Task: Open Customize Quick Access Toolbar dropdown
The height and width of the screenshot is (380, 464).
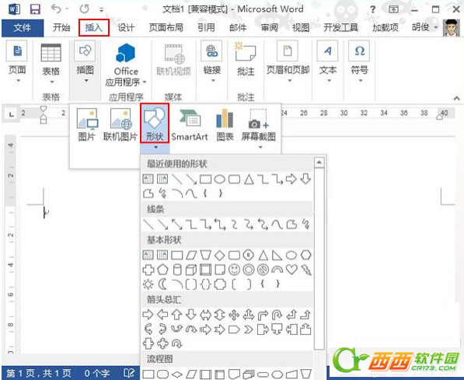Action: (x=101, y=10)
